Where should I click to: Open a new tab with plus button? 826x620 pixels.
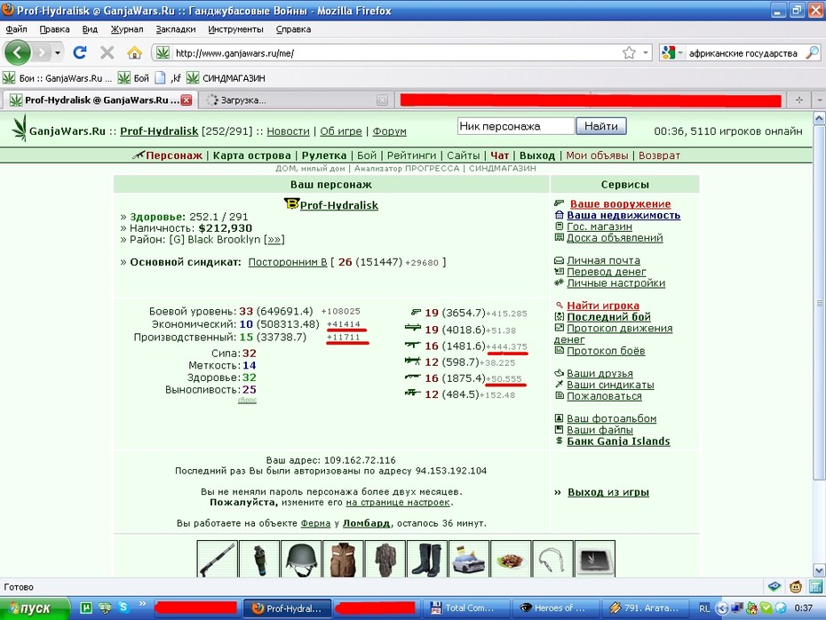[799, 99]
